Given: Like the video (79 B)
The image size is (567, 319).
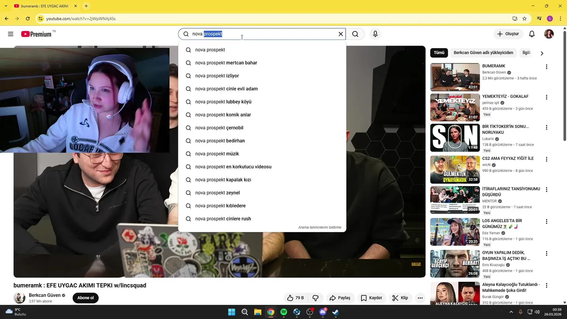Looking at the screenshot, I should point(295,298).
